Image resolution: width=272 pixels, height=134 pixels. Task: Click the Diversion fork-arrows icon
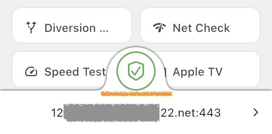31,28
